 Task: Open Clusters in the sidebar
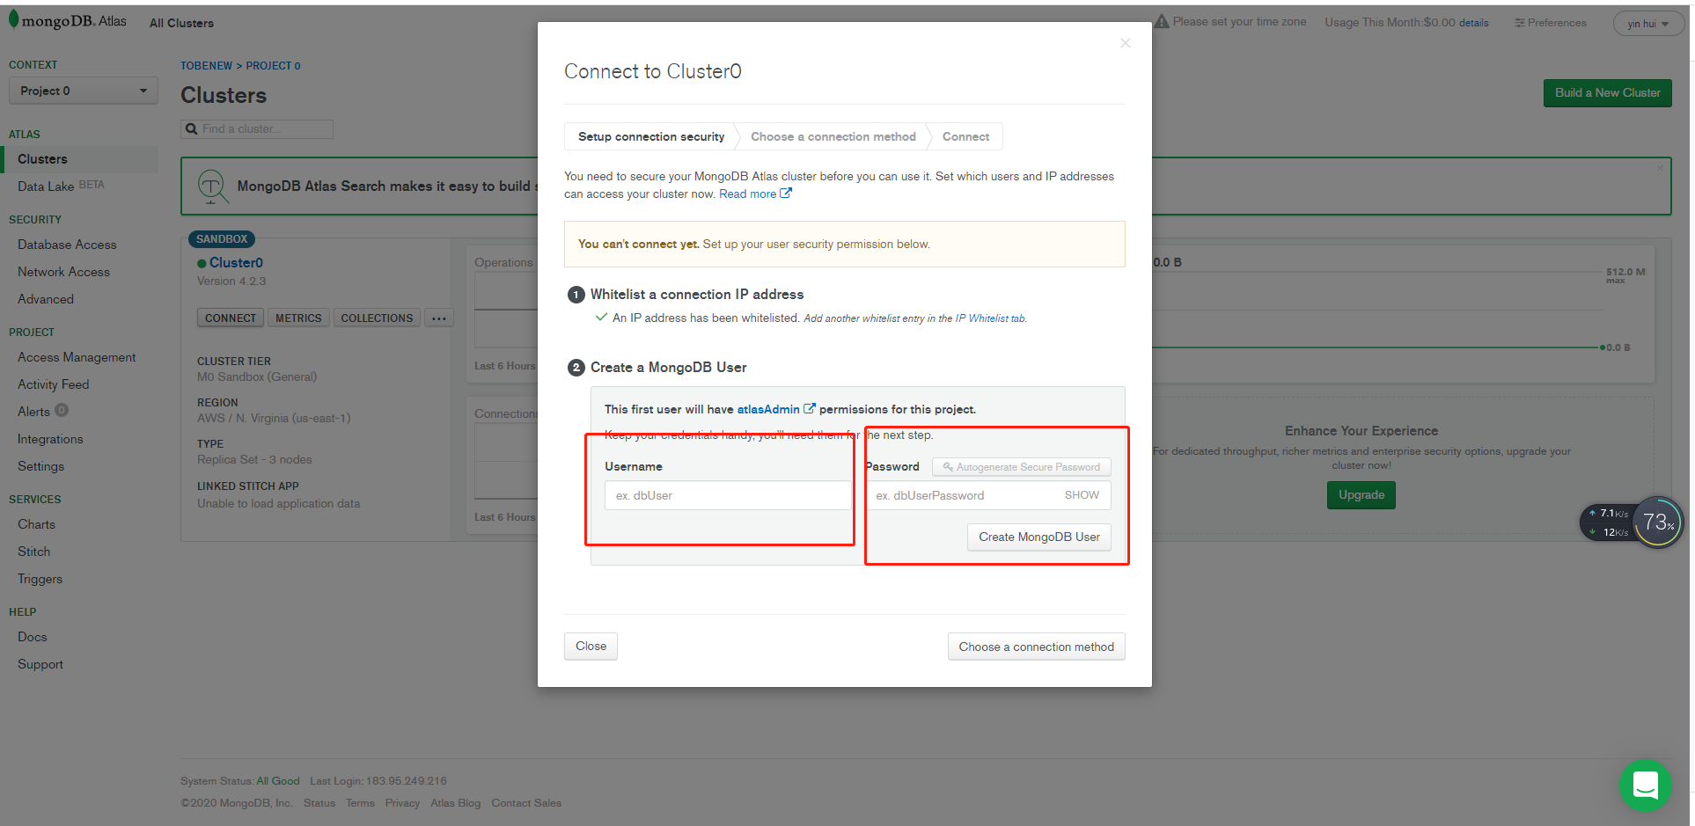42,159
